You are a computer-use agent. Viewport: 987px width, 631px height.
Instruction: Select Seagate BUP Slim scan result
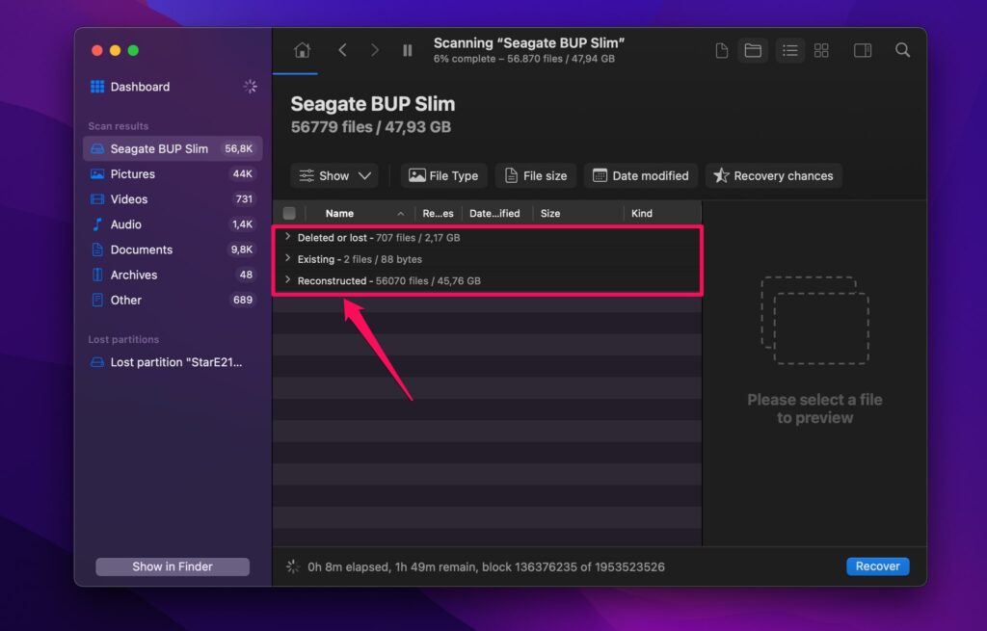173,148
